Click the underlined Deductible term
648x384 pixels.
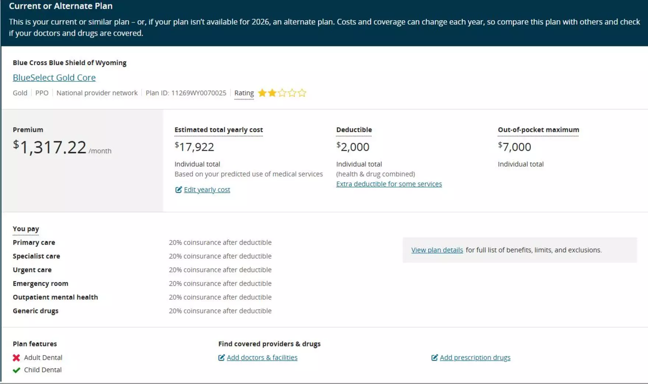click(354, 130)
